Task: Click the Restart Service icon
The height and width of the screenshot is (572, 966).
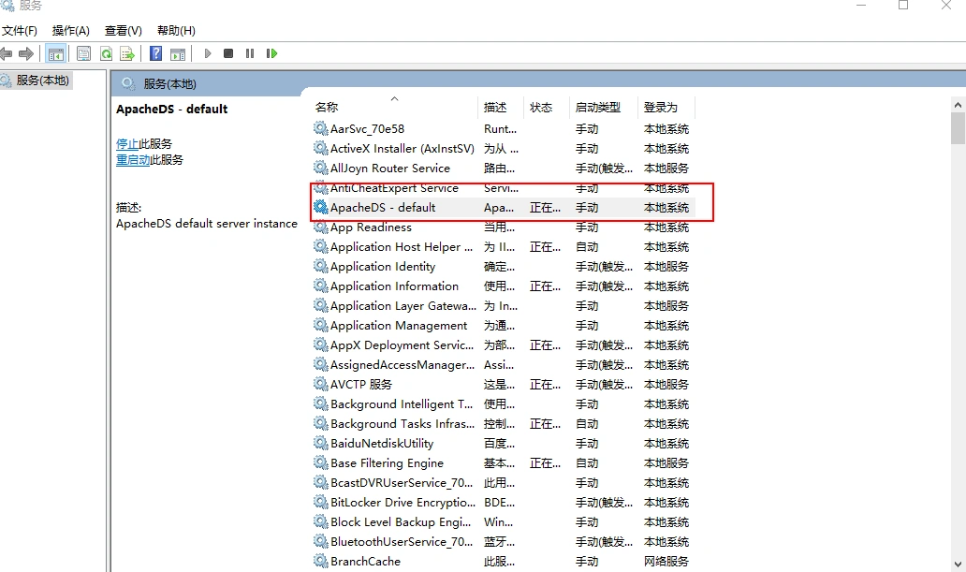Action: [271, 53]
